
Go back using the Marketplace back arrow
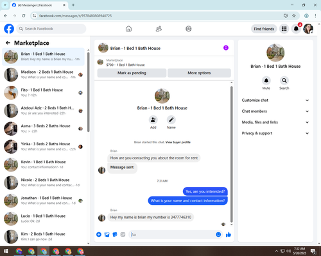coord(8,43)
